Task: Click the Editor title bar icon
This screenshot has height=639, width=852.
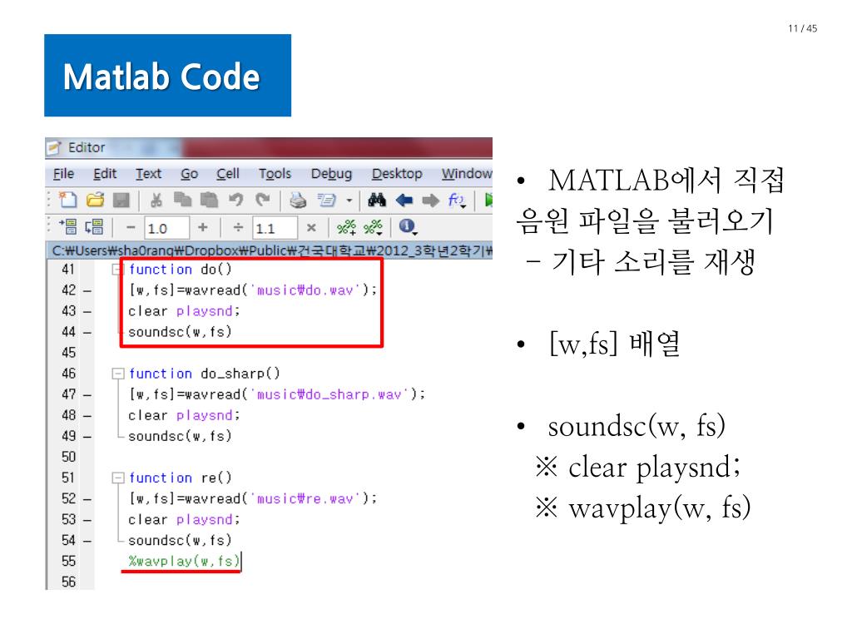Action: (x=53, y=147)
